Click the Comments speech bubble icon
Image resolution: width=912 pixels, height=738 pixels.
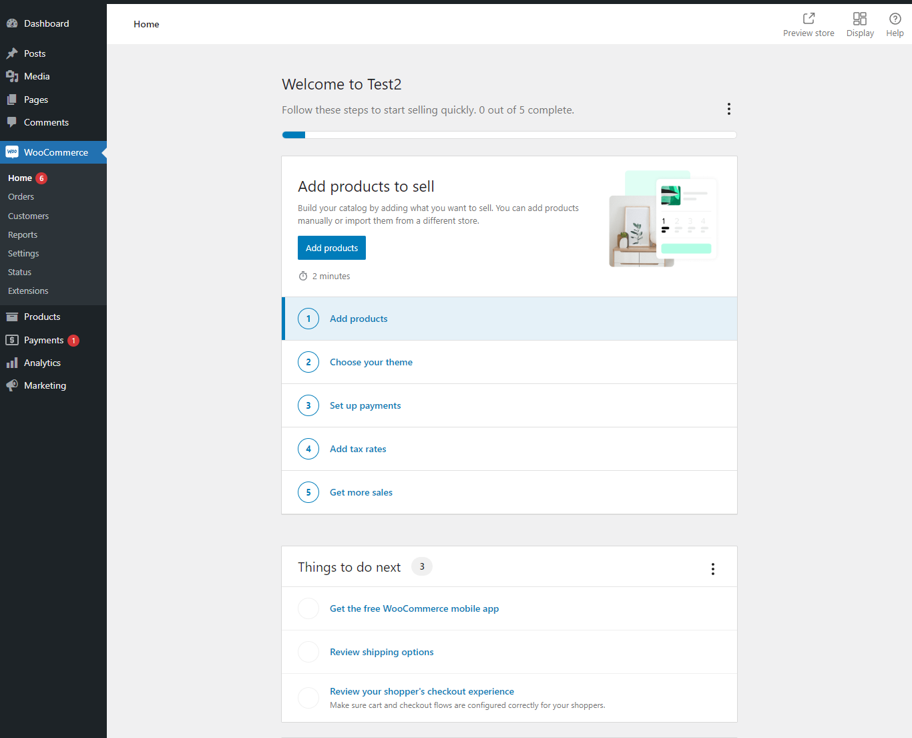(x=12, y=122)
